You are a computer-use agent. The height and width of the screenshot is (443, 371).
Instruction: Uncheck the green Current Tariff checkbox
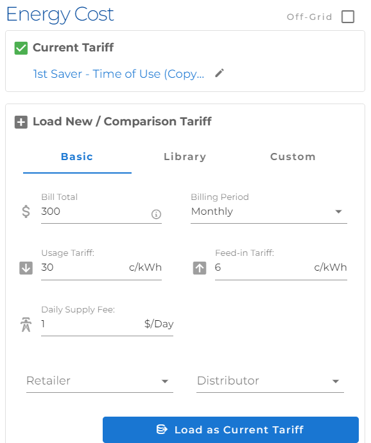[21, 48]
